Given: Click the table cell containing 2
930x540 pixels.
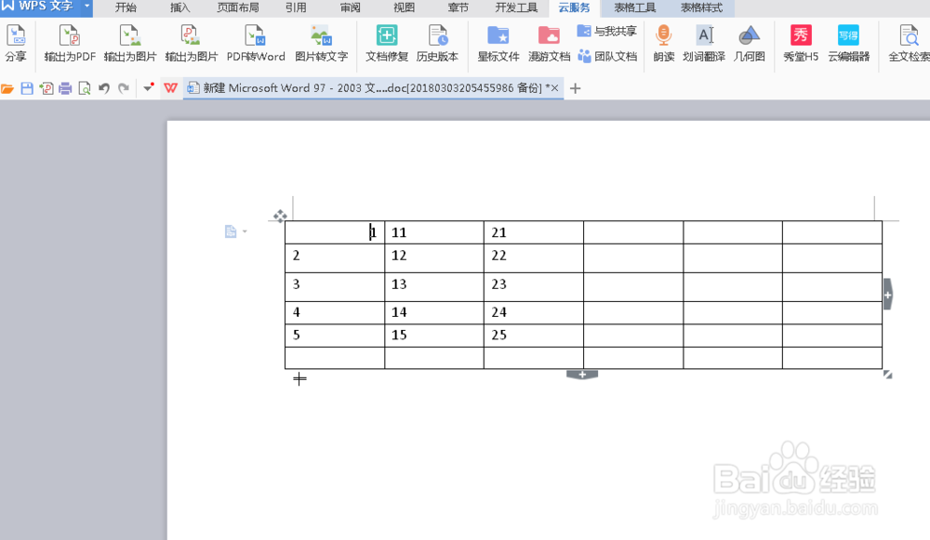Looking at the screenshot, I should point(335,257).
